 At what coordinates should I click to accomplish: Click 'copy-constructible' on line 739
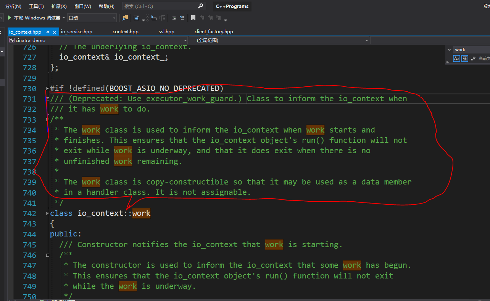click(x=187, y=182)
